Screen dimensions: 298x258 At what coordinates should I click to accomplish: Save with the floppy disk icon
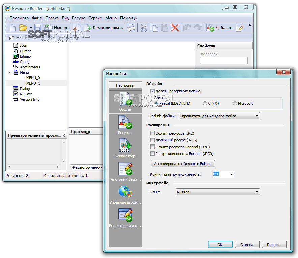(x=38, y=28)
